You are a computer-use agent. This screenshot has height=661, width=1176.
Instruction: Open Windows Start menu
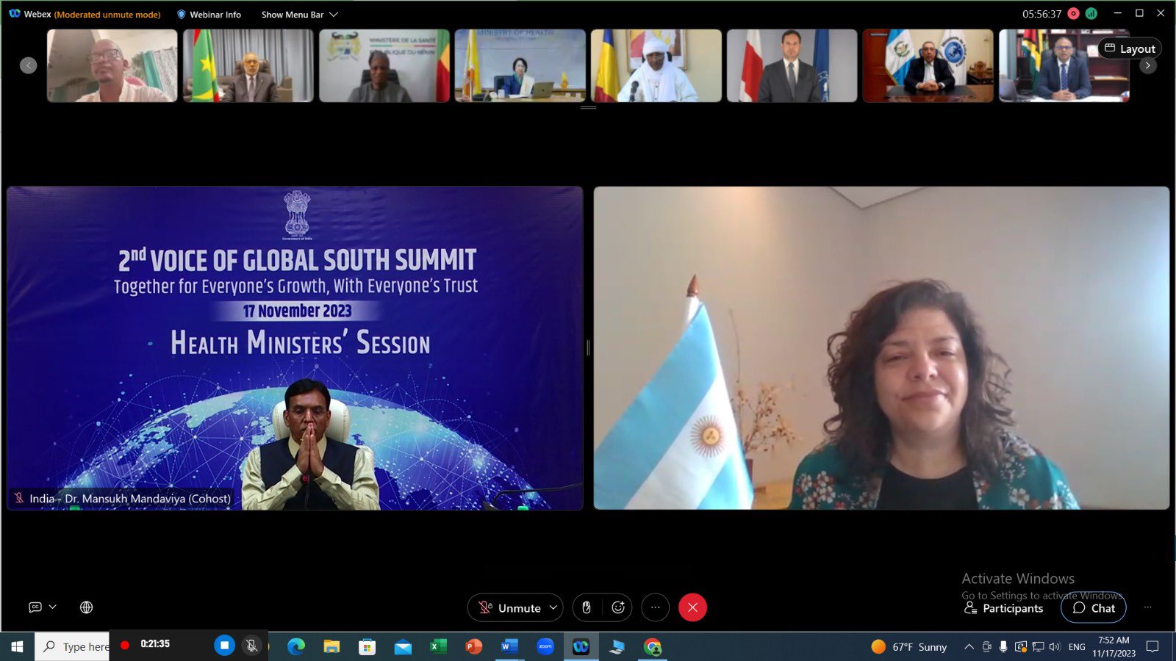pyautogui.click(x=17, y=646)
